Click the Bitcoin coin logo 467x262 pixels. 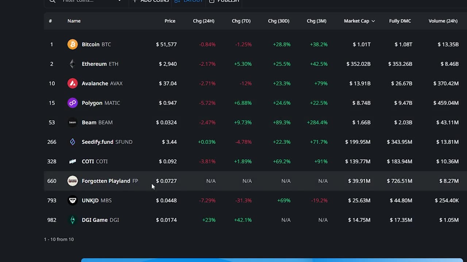pyautogui.click(x=73, y=44)
